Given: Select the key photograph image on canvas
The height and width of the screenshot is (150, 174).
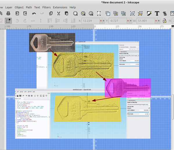Looking at the screenshot, I should pos(52,42).
